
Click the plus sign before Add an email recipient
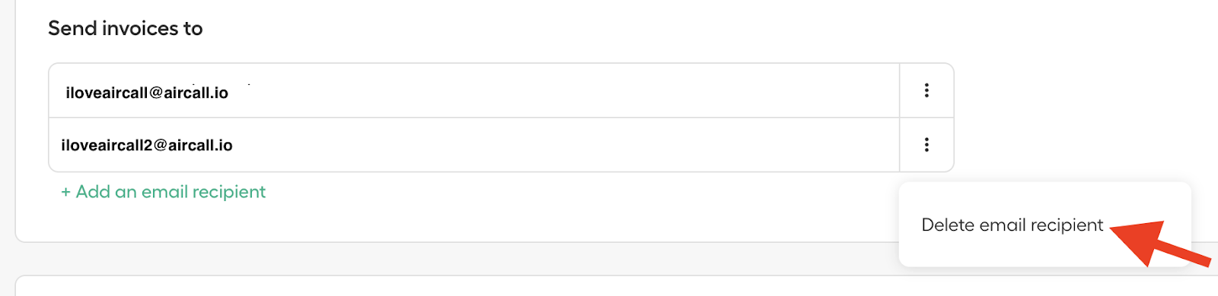coord(66,192)
